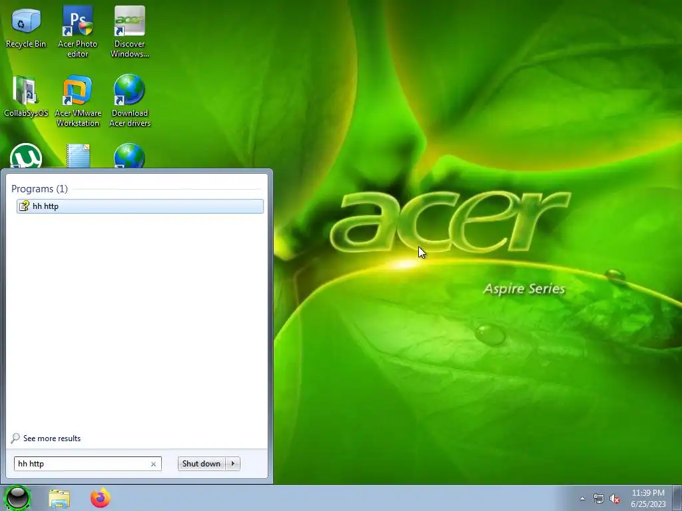The image size is (682, 511).
Task: Click the Show desktop strip
Action: click(x=677, y=498)
